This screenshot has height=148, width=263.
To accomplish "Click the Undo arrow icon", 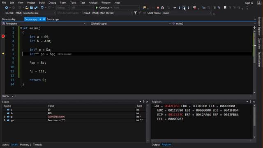I will point(42,8).
